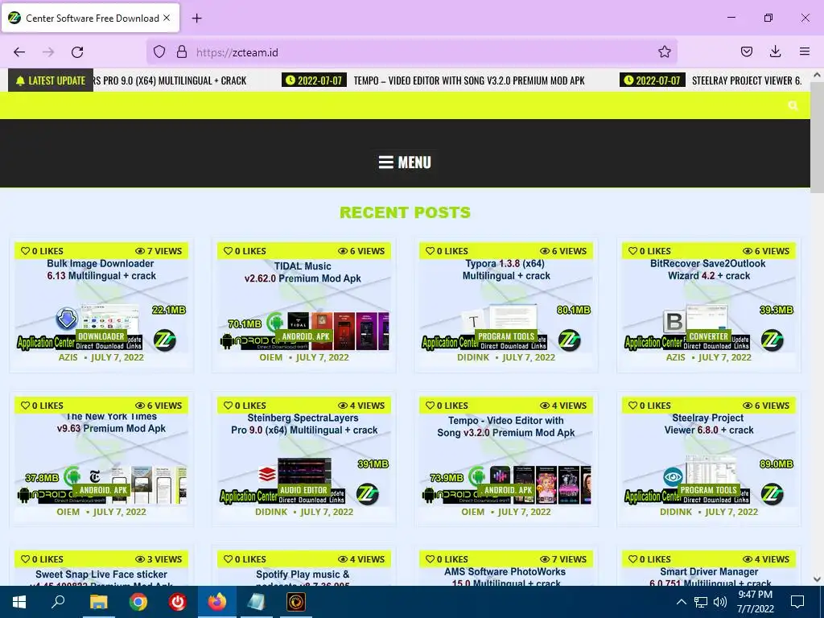
Task: Reload the zcteam.id page
Action: click(x=77, y=52)
